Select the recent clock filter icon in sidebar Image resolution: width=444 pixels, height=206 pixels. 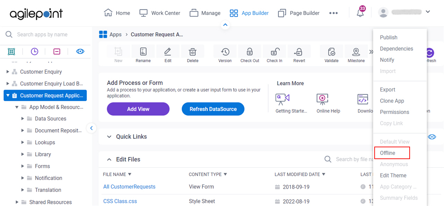[34, 51]
